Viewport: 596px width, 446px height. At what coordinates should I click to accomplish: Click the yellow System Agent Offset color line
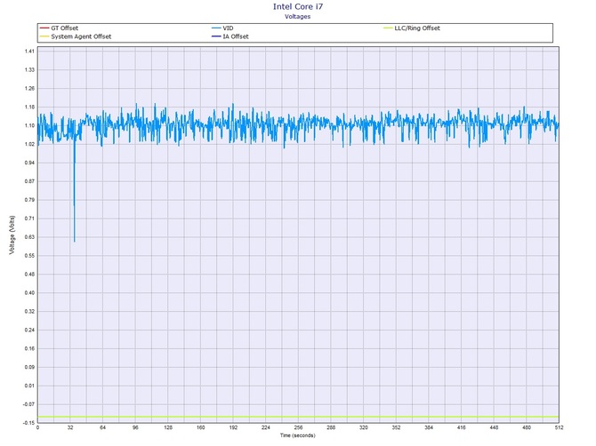point(44,36)
